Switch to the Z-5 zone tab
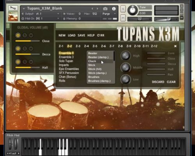This screenshot has width=195, height=156. 95,46
